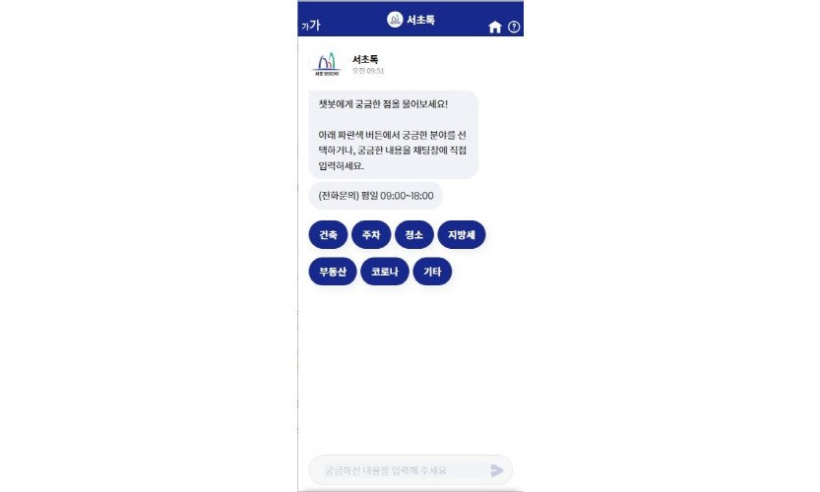Click the 가가 font size icon
This screenshot has height=492, width=820.
(311, 26)
